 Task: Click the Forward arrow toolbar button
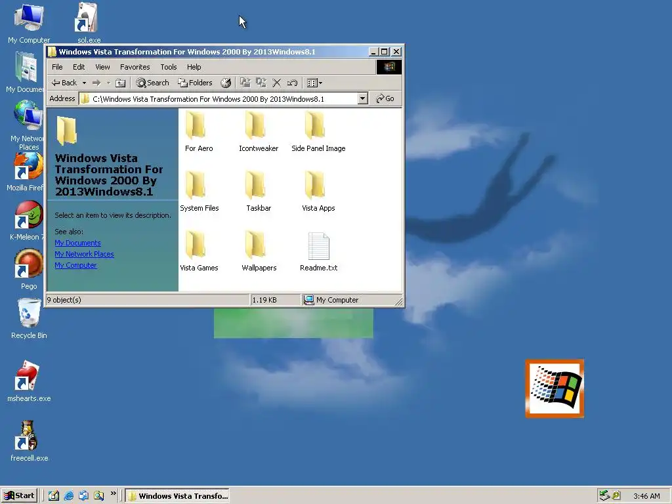point(96,83)
